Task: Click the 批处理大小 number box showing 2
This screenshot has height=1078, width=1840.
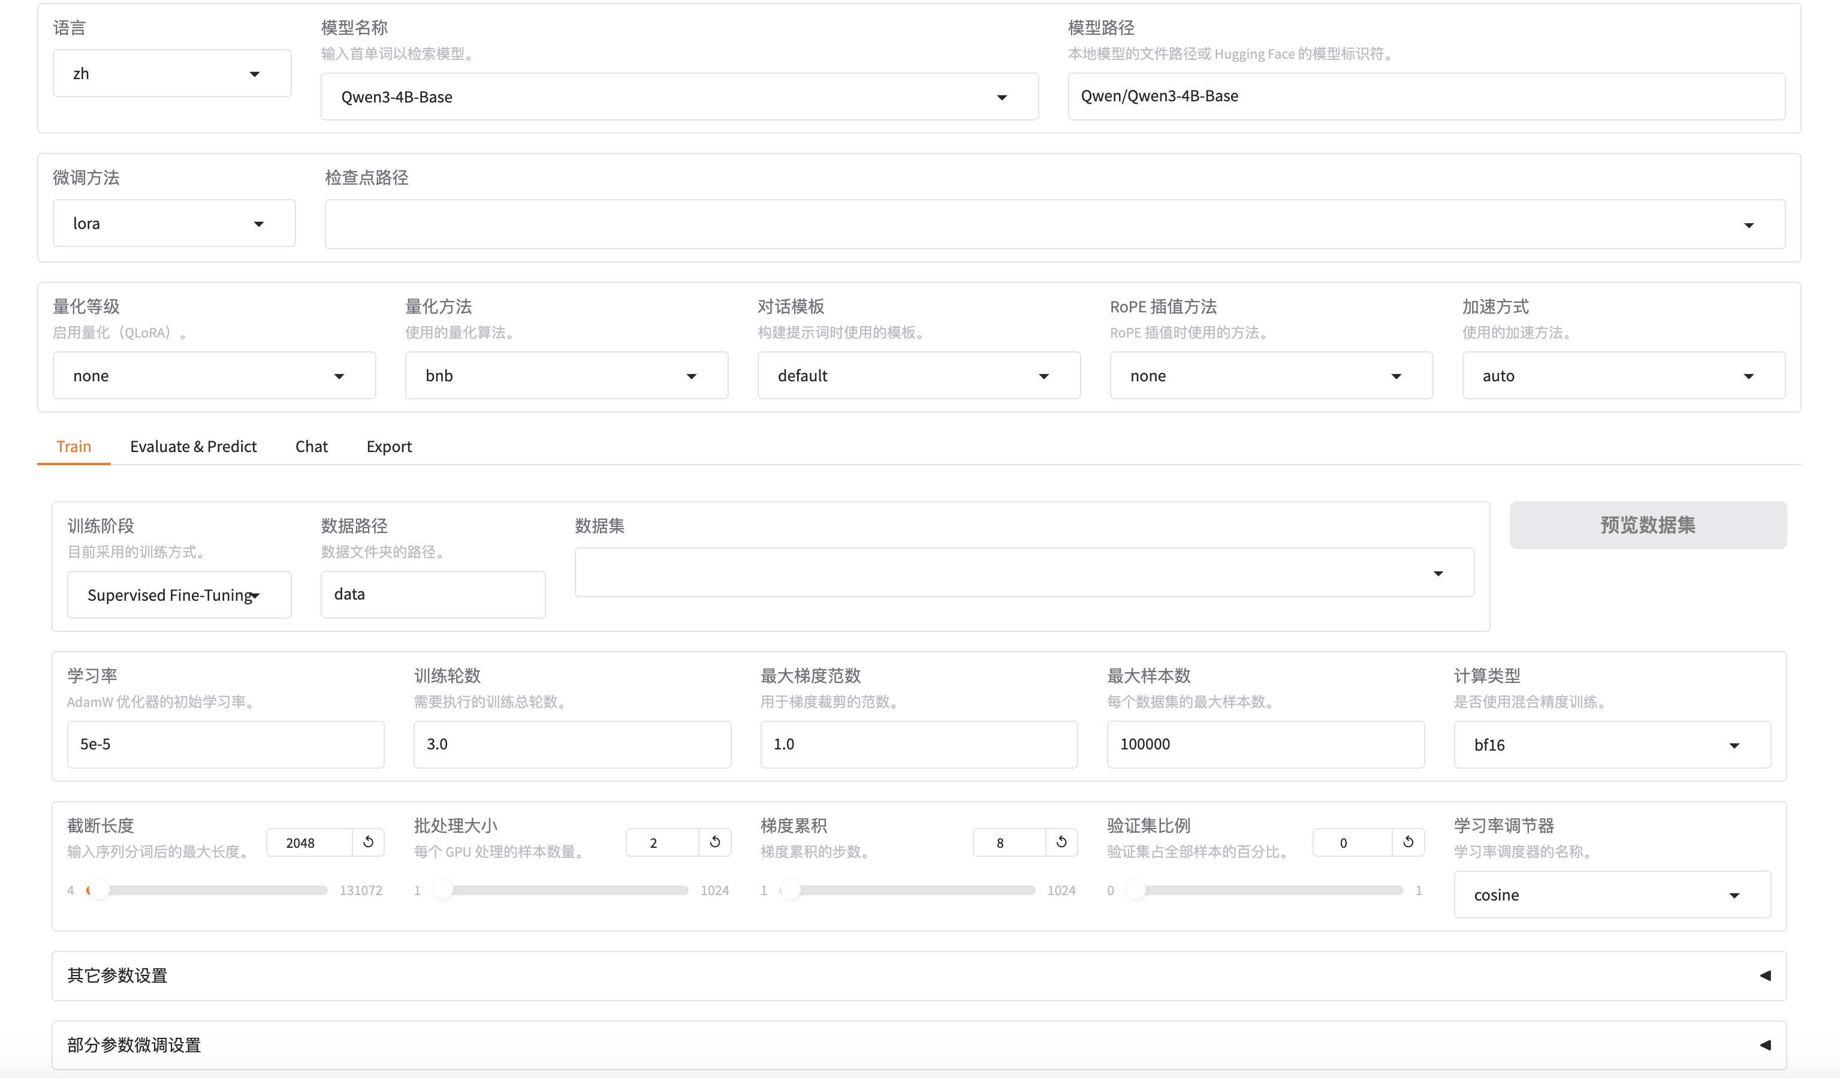Action: [662, 842]
